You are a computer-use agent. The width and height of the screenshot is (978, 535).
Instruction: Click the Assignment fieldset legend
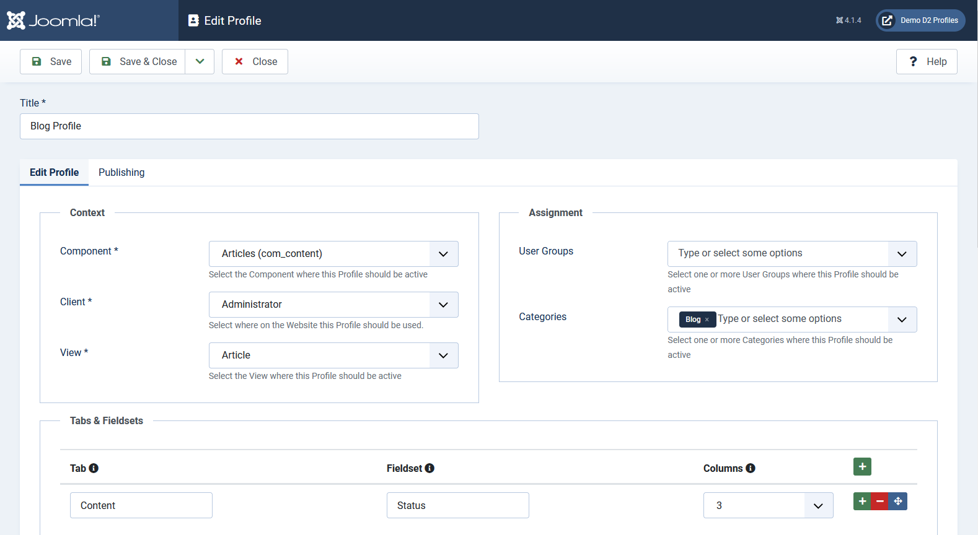coord(555,212)
